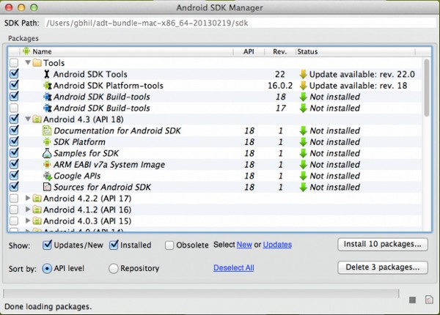
Task: Click the Android 4.1.2 (API 16) folder icon
Action: click(37, 210)
